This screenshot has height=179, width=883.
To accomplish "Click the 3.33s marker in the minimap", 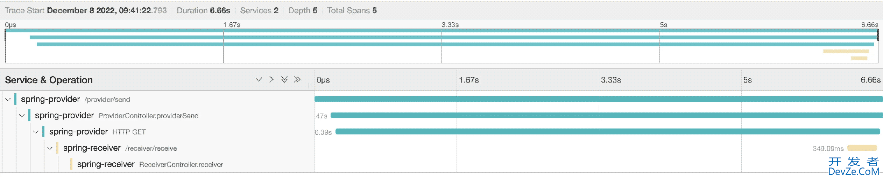I will pos(450,25).
